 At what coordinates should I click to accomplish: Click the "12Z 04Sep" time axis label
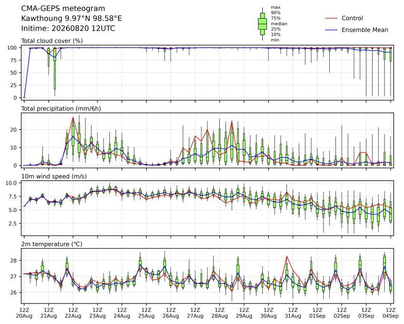click(x=391, y=313)
